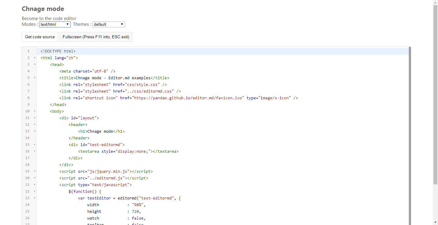Click 'Become to the code editor' text
438x225 pixels.
[49, 19]
